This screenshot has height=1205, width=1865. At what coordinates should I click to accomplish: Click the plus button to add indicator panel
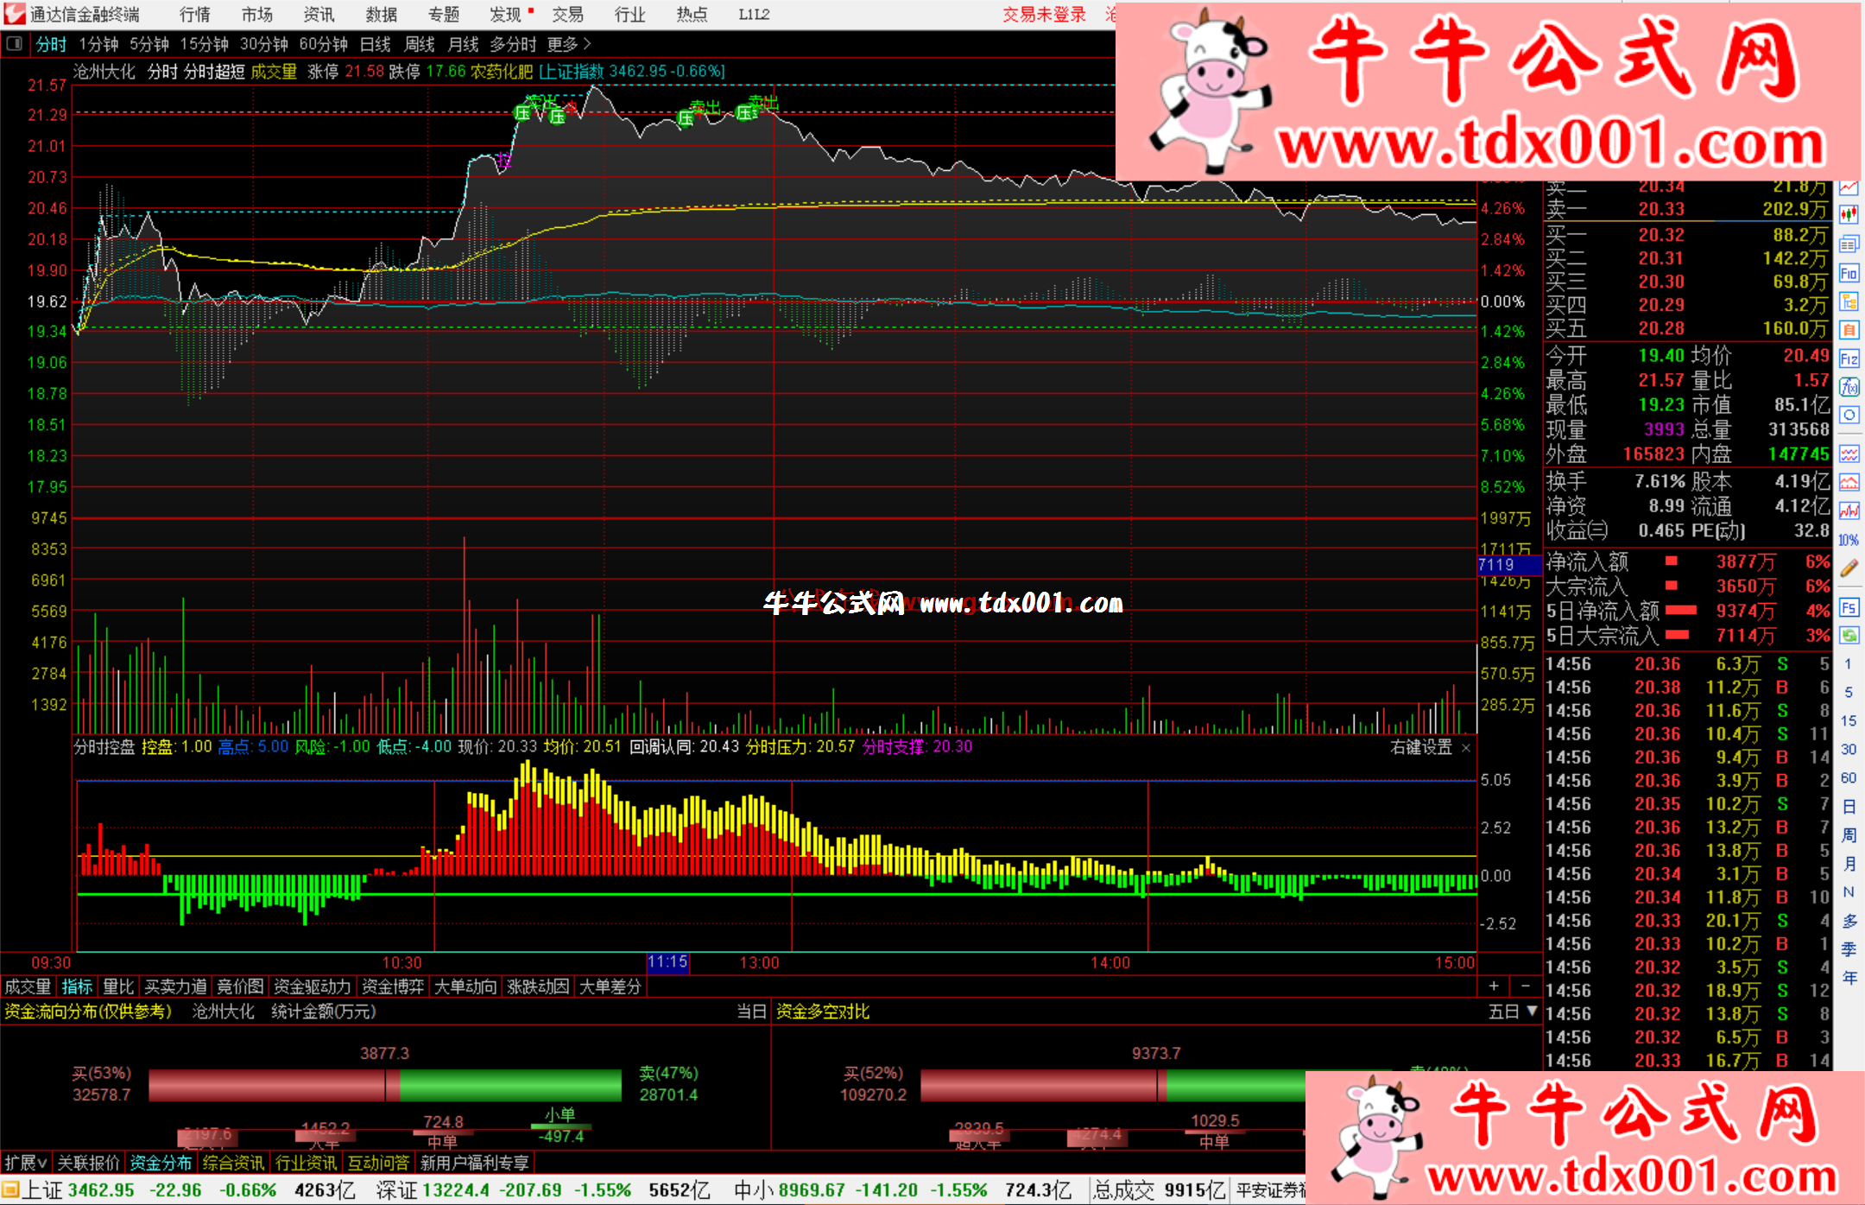[x=1494, y=986]
